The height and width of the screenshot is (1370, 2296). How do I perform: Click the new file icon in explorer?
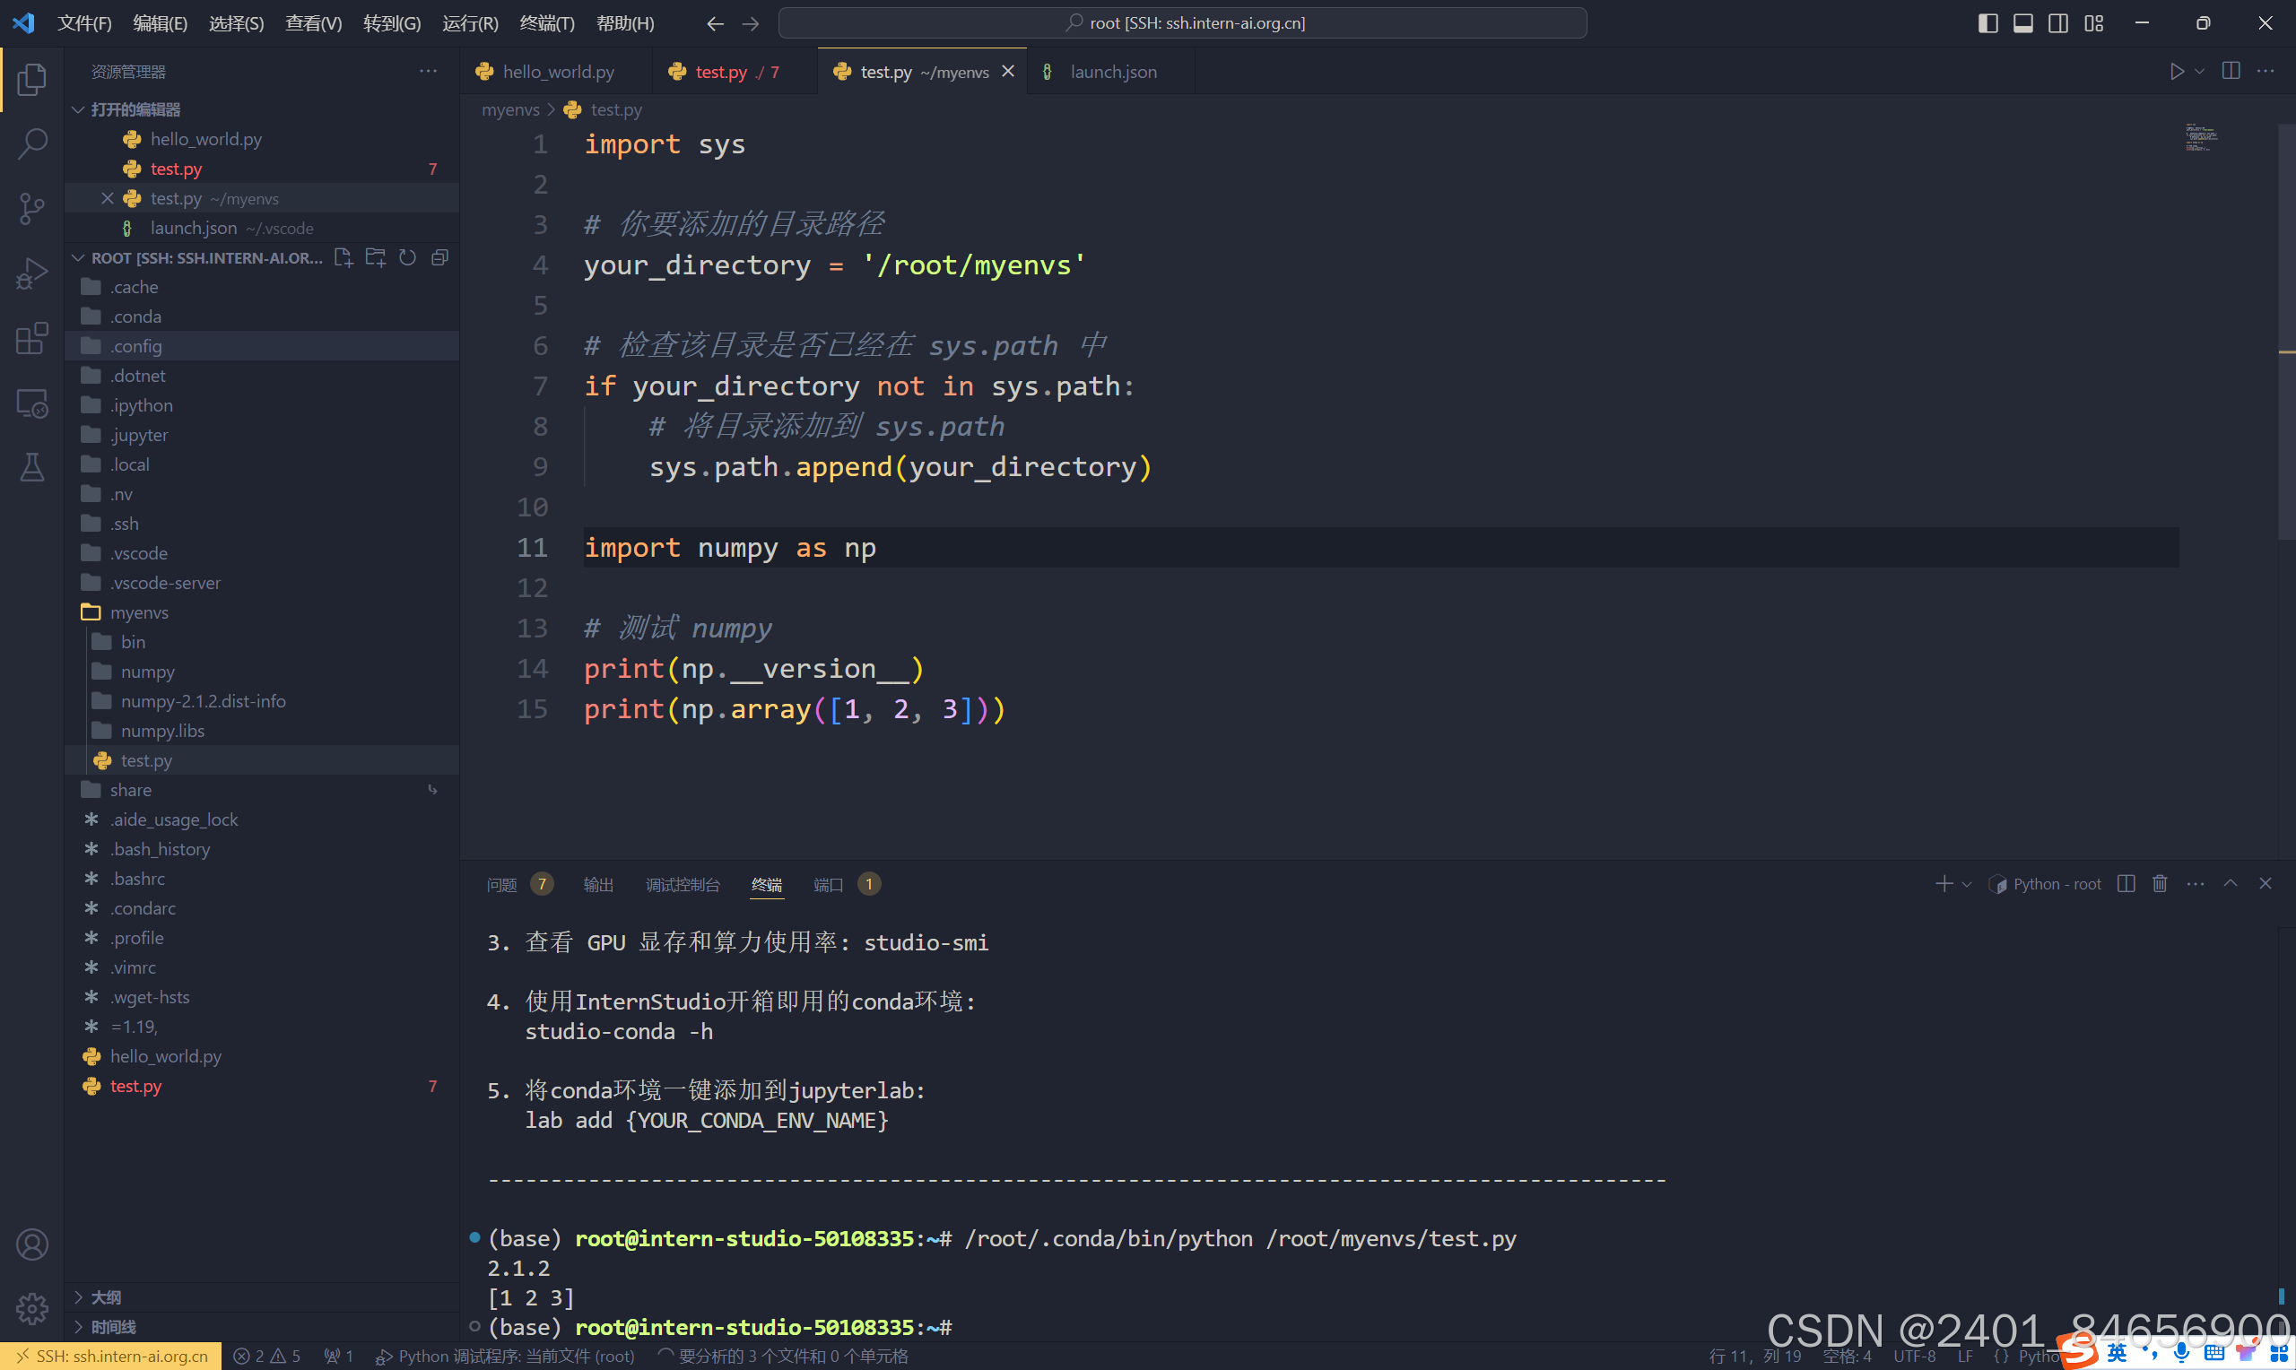(344, 257)
